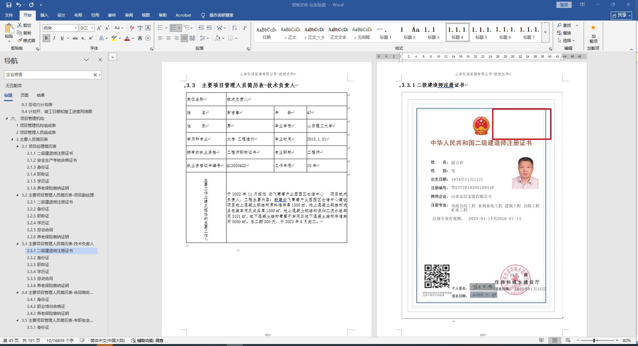Switch navigation pane to 页面 (Pages) tab

tap(25, 95)
